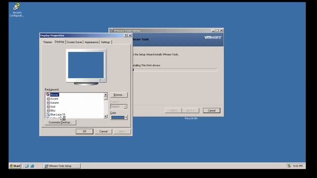Click the Display Properties help question mark
Image resolution: width=317 pixels, height=178 pixels.
126,36
